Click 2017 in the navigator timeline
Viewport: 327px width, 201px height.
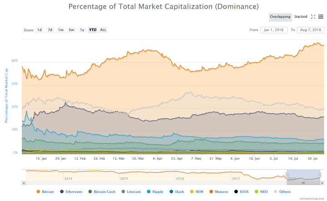point(236,178)
